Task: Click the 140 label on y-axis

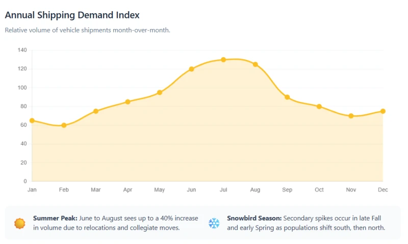Action: click(x=22, y=50)
